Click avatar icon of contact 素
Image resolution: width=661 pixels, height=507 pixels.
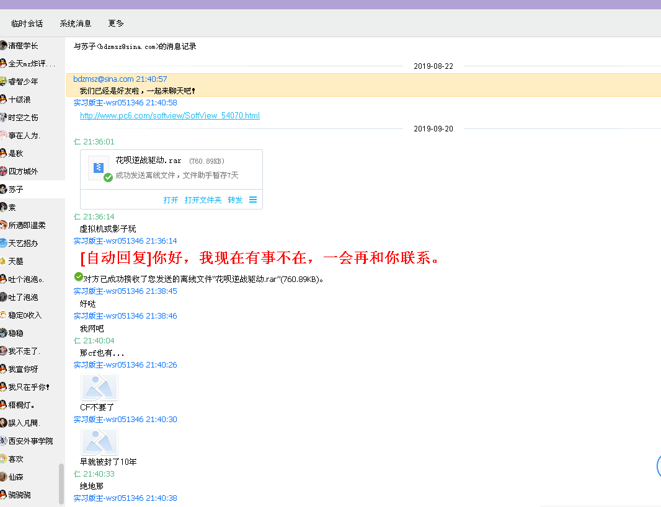pyautogui.click(x=3, y=208)
